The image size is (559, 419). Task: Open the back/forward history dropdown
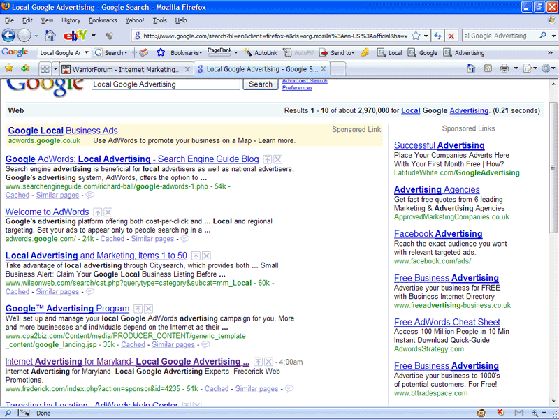click(x=36, y=36)
